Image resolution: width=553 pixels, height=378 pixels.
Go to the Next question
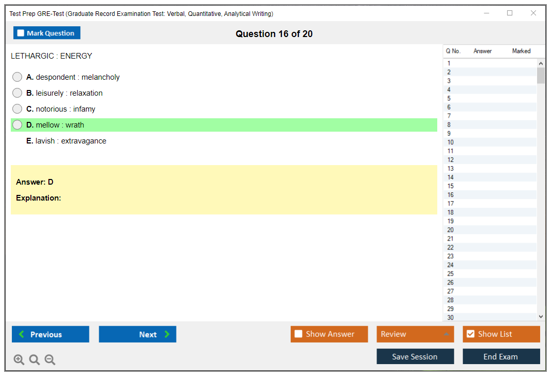pyautogui.click(x=137, y=334)
